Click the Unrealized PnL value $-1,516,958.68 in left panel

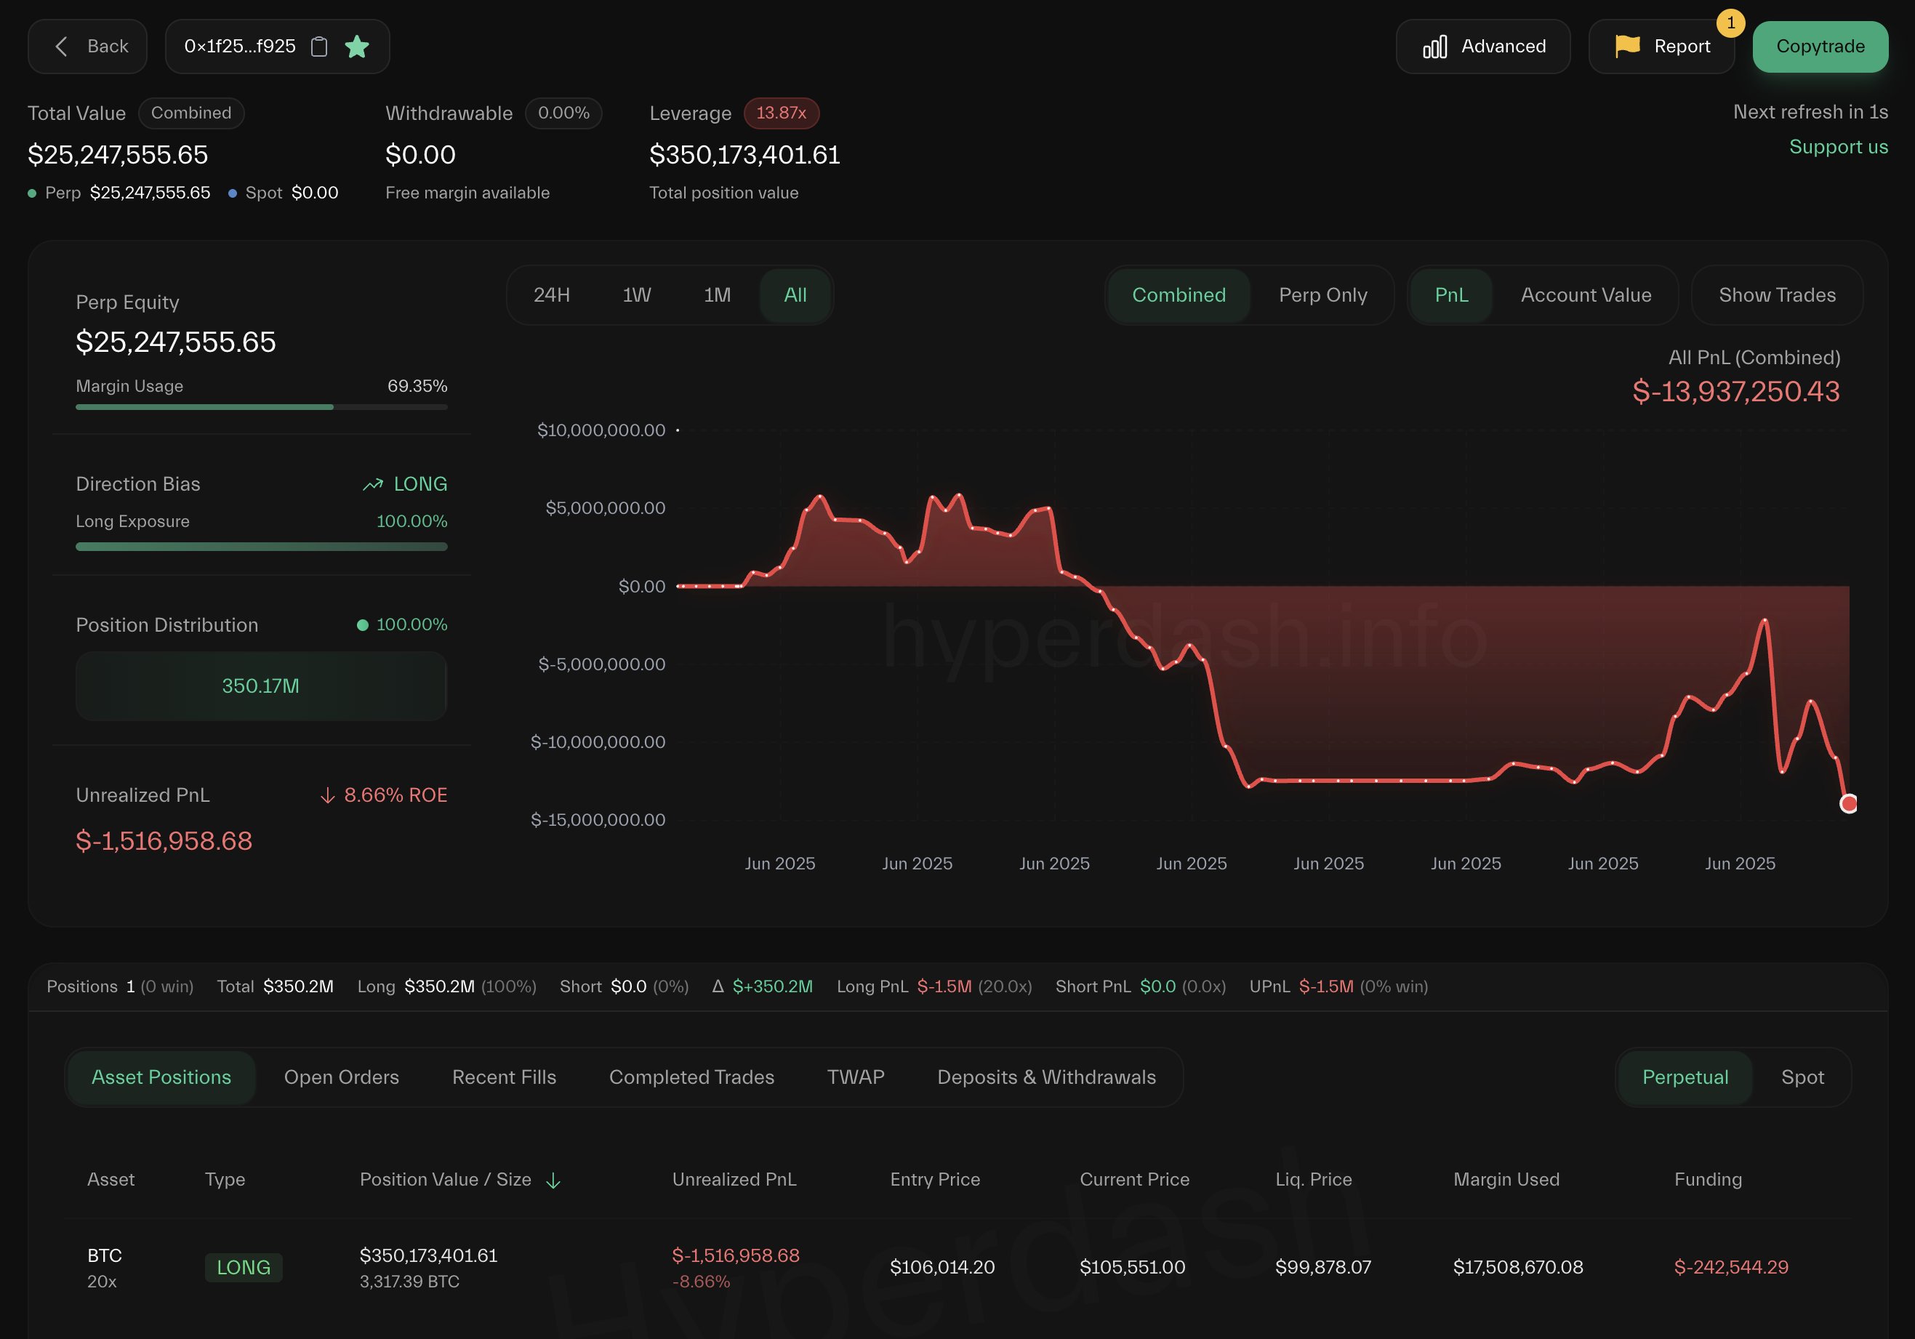(164, 841)
